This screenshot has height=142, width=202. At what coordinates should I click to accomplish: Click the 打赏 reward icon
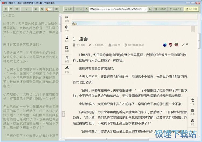[x=192, y=102]
